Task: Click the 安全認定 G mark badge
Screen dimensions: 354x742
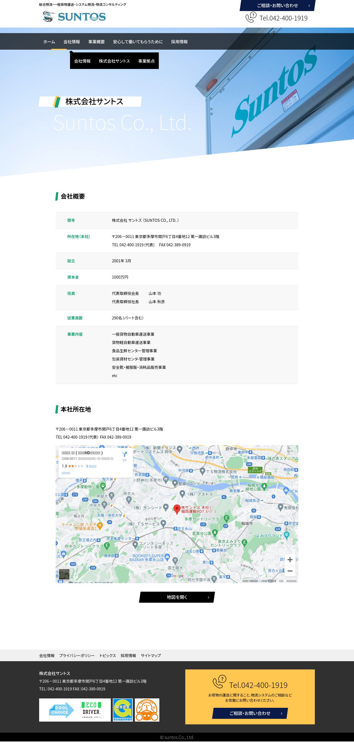Action: pos(123,710)
